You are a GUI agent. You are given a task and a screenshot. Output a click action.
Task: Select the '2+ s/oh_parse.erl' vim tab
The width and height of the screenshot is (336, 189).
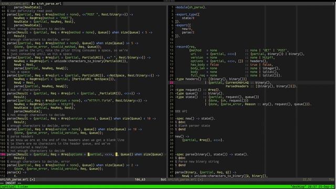pyautogui.click(x=46, y=4)
